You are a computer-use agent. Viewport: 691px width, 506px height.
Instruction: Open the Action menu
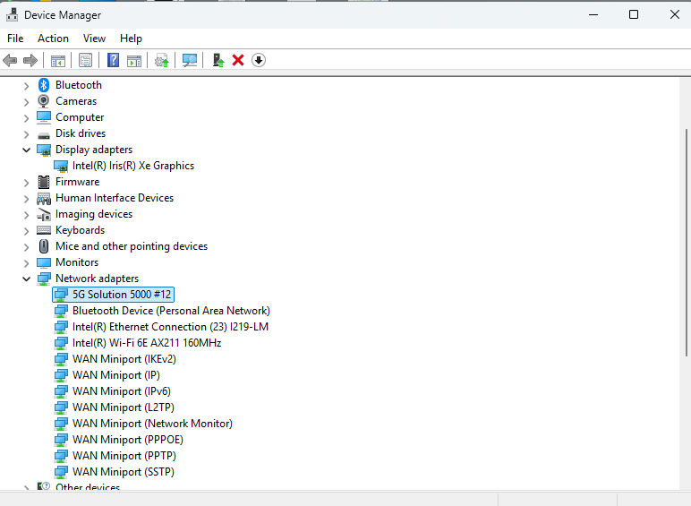53,39
